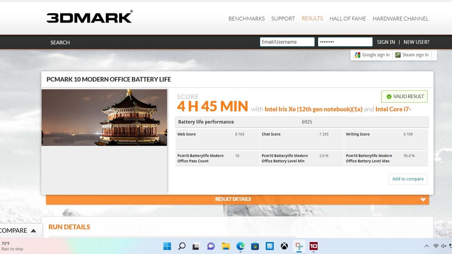This screenshot has width=452, height=254.
Task: Launch the Teams Chat taskbar icon
Action: tap(211, 246)
